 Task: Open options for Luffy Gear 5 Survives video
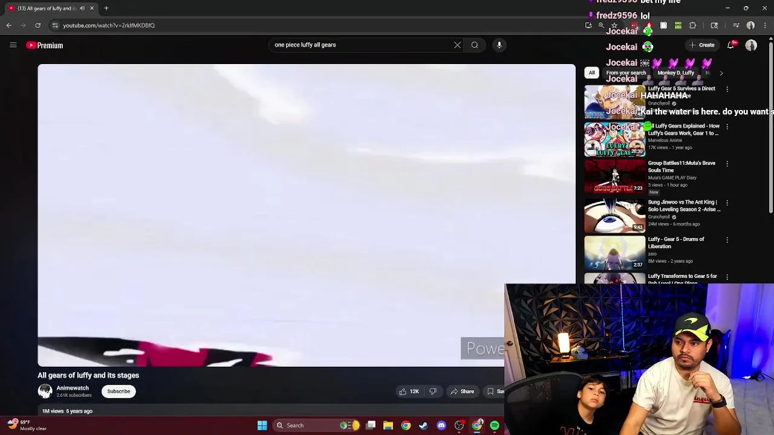(727, 89)
